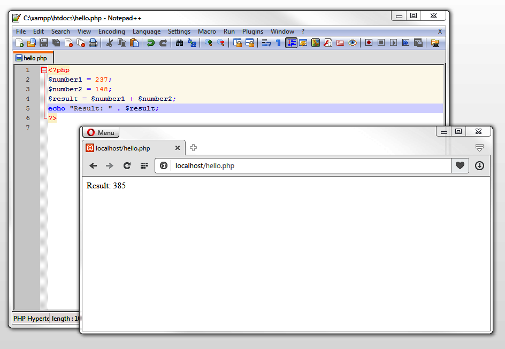Click the Start Recording macro icon
Screen dimensions: 505x349
(x=369, y=43)
